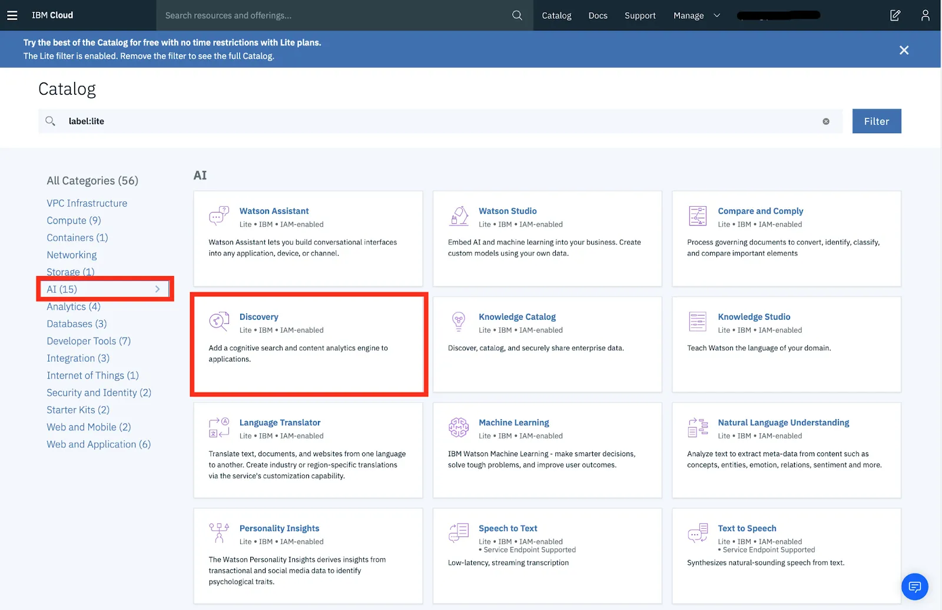Click the Discovery service icon
The width and height of the screenshot is (942, 610).
(219, 321)
